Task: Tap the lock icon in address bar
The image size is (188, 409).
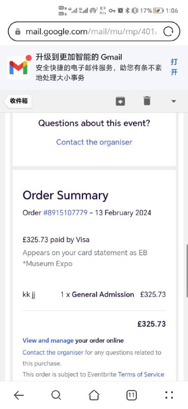Action: [18, 32]
